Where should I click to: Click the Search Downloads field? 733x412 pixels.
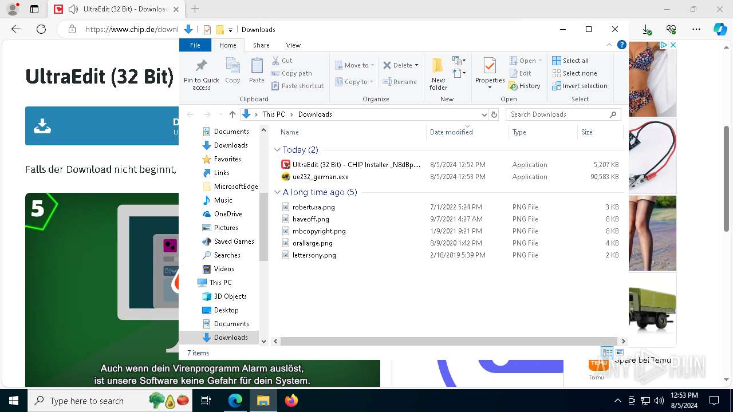point(563,114)
